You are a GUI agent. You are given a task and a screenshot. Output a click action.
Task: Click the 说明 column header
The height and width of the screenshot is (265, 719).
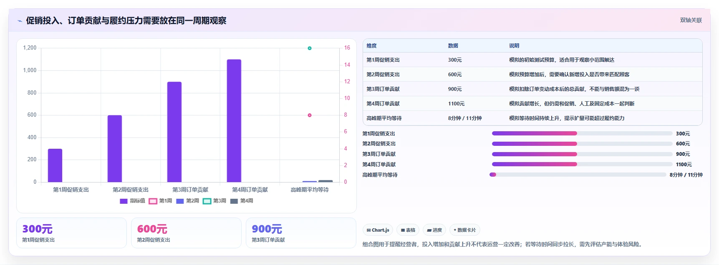point(514,46)
